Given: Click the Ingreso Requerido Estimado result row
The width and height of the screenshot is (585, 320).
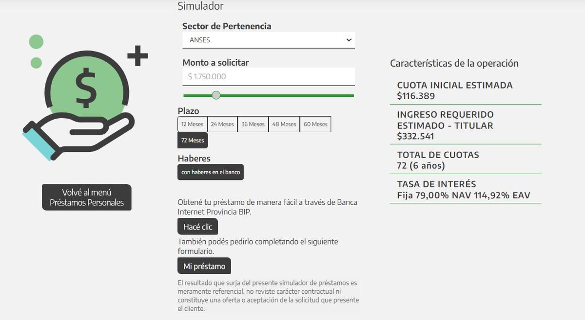Looking at the screenshot, I should (x=465, y=125).
